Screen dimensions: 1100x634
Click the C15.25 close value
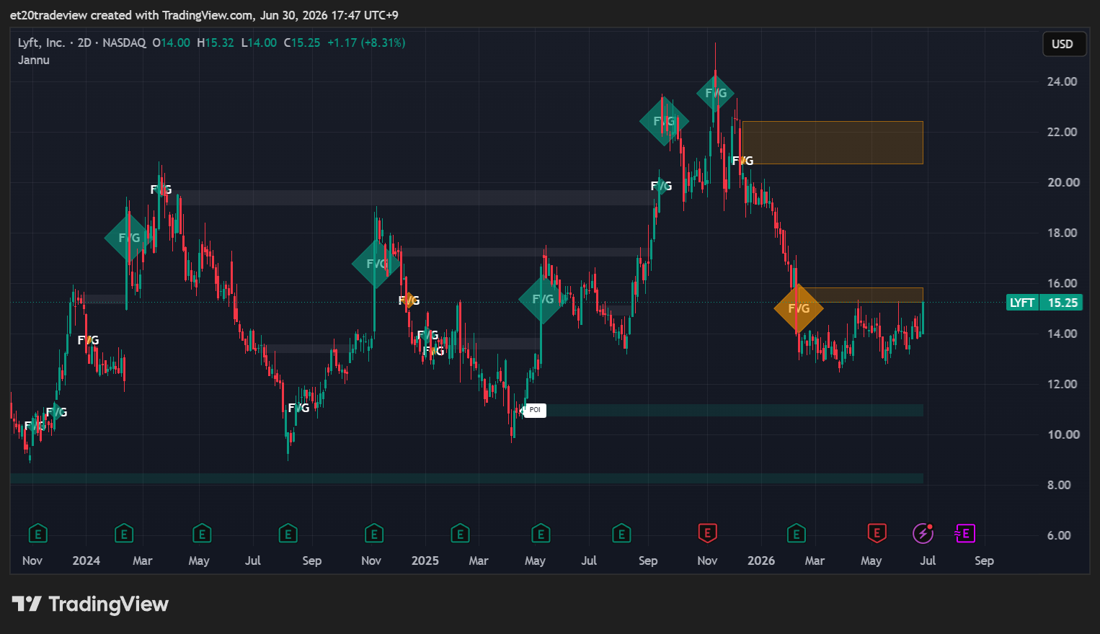302,43
